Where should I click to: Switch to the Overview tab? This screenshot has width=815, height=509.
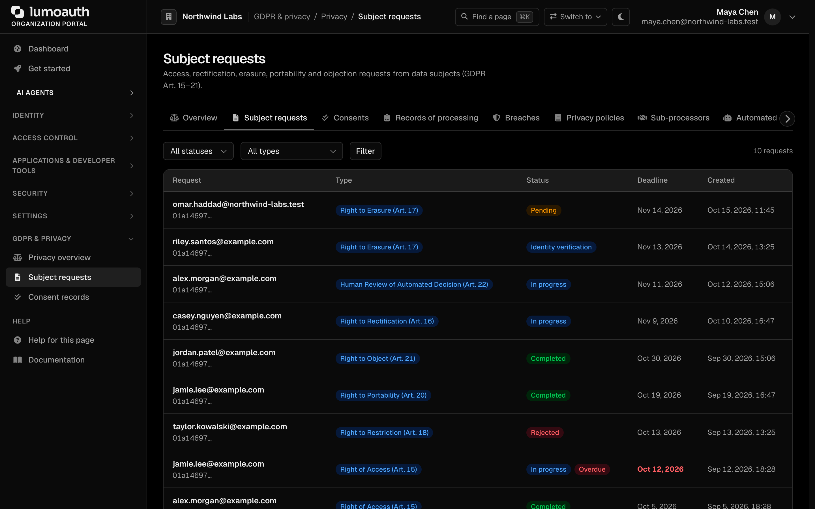point(193,118)
